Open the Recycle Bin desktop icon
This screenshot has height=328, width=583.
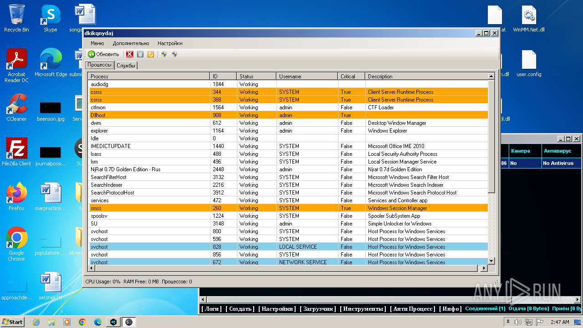coord(16,19)
